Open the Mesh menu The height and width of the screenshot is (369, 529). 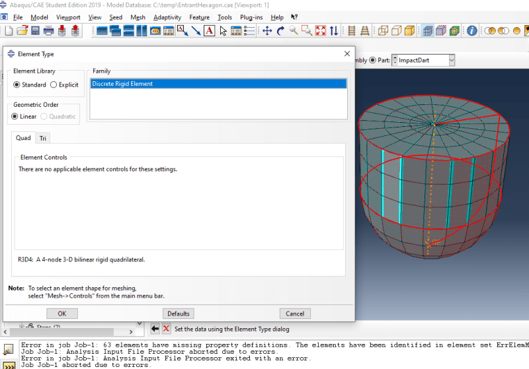[x=138, y=17]
